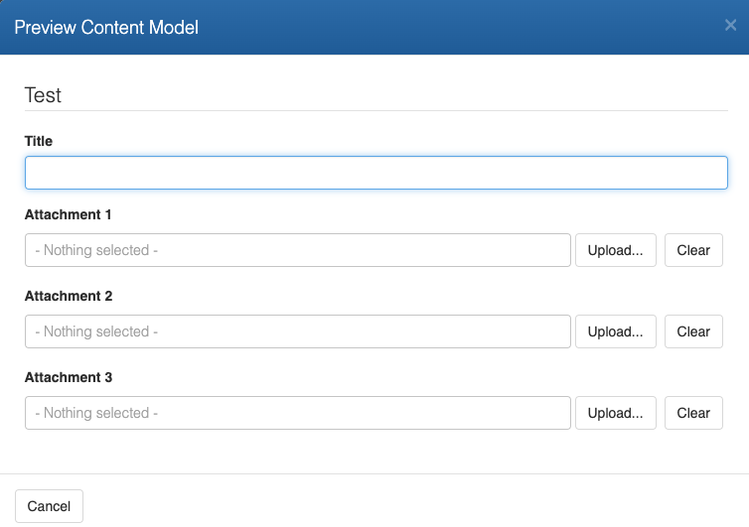Clear the Attachment 3 selection
This screenshot has height=527, width=749.
point(693,413)
